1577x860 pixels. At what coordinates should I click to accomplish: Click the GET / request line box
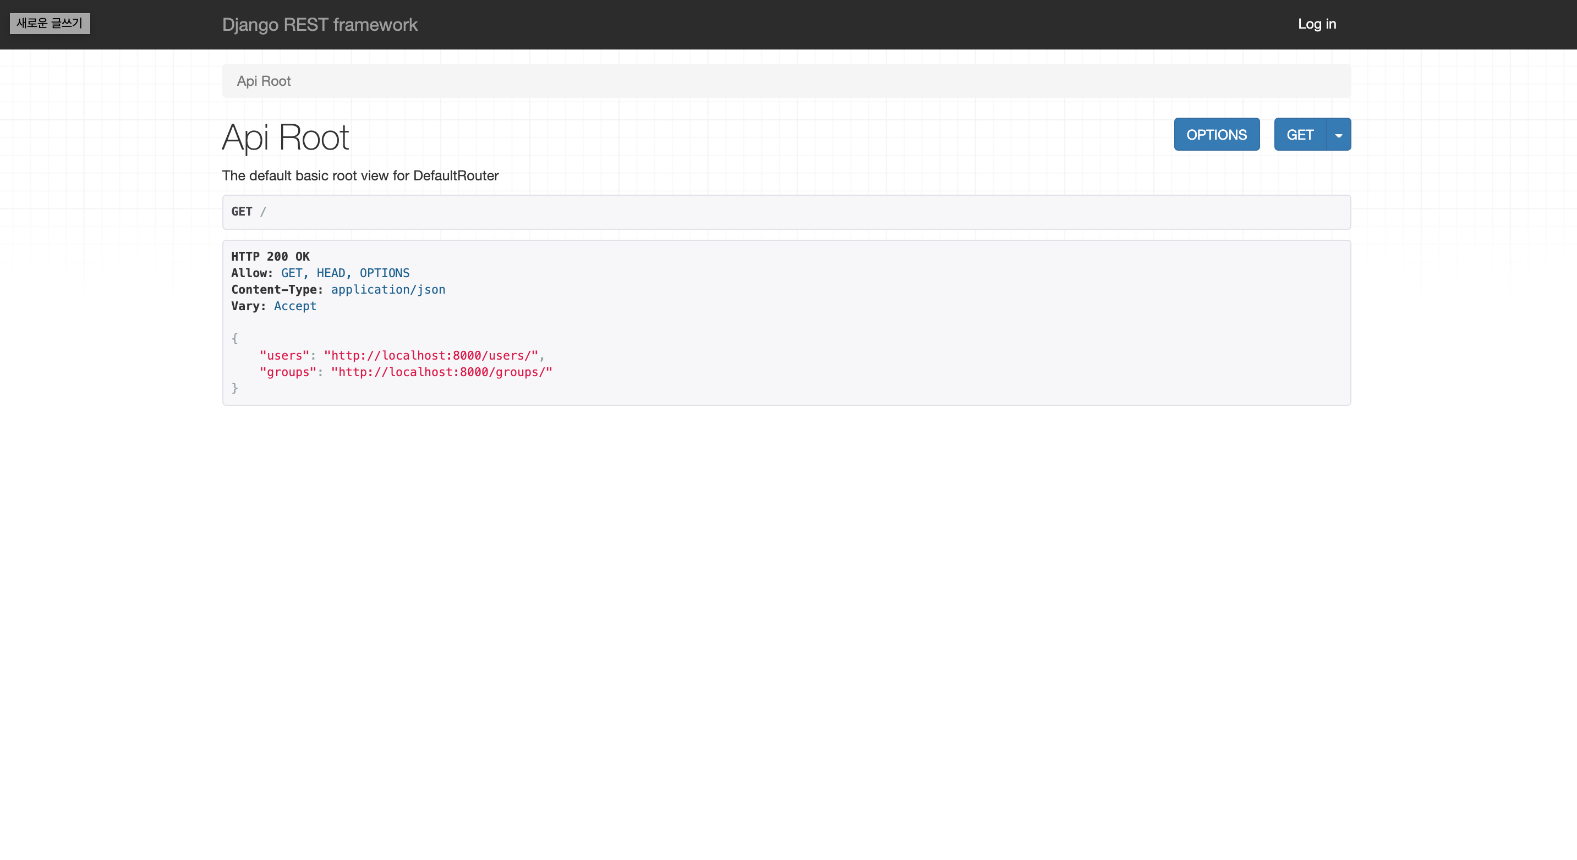pos(786,212)
